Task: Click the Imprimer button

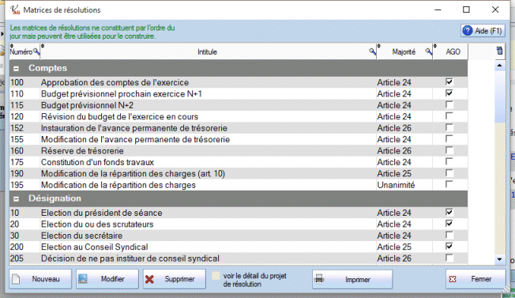Action: coord(352,280)
